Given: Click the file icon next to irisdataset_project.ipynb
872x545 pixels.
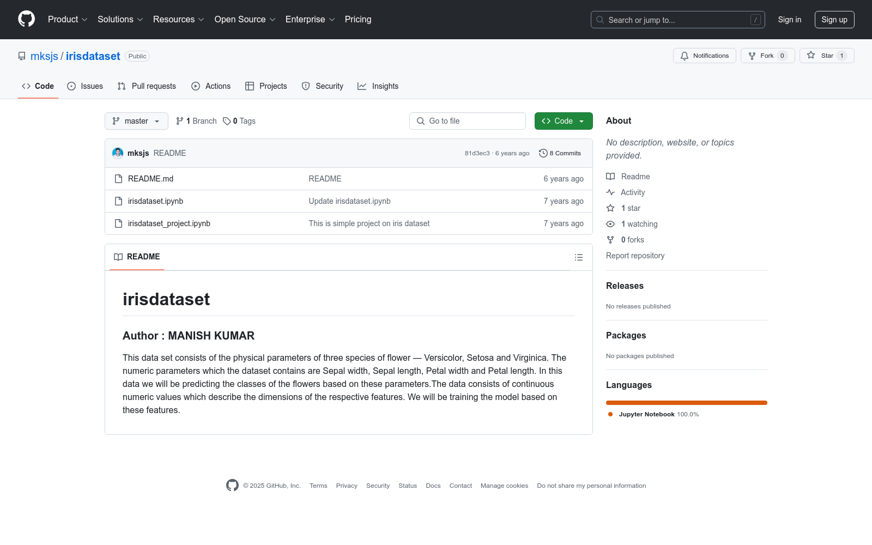Looking at the screenshot, I should coord(118,223).
